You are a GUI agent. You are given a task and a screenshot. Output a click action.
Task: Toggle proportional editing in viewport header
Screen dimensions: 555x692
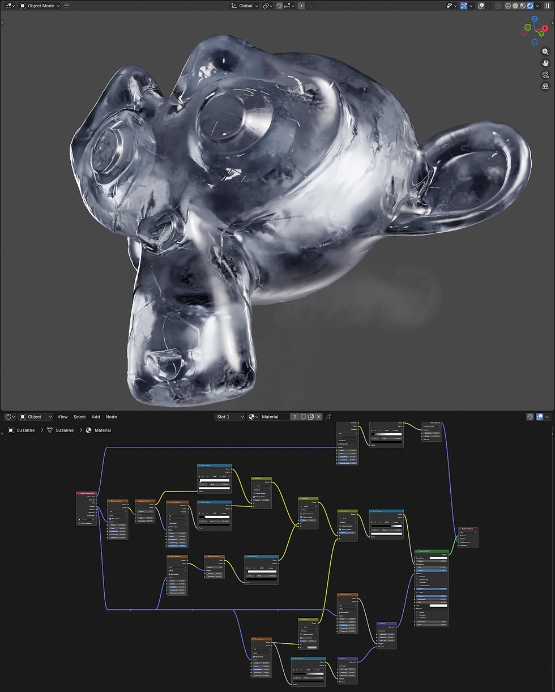pyautogui.click(x=301, y=6)
